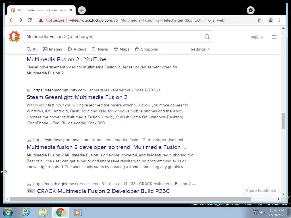Image resolution: width=291 pixels, height=218 pixels.
Task: Open the Multimedia fusion 2 developer iso trend result
Action: pyautogui.click(x=107, y=147)
